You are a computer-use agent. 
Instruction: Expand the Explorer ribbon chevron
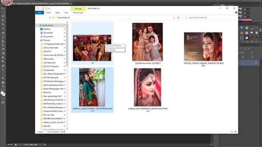[233, 13]
